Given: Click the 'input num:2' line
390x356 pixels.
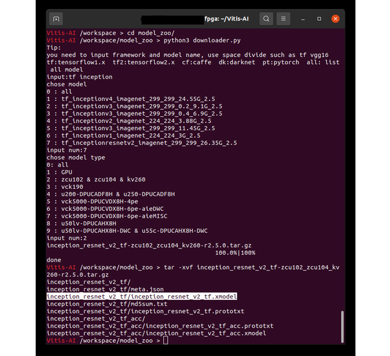Looking at the screenshot, I should pos(67,238).
